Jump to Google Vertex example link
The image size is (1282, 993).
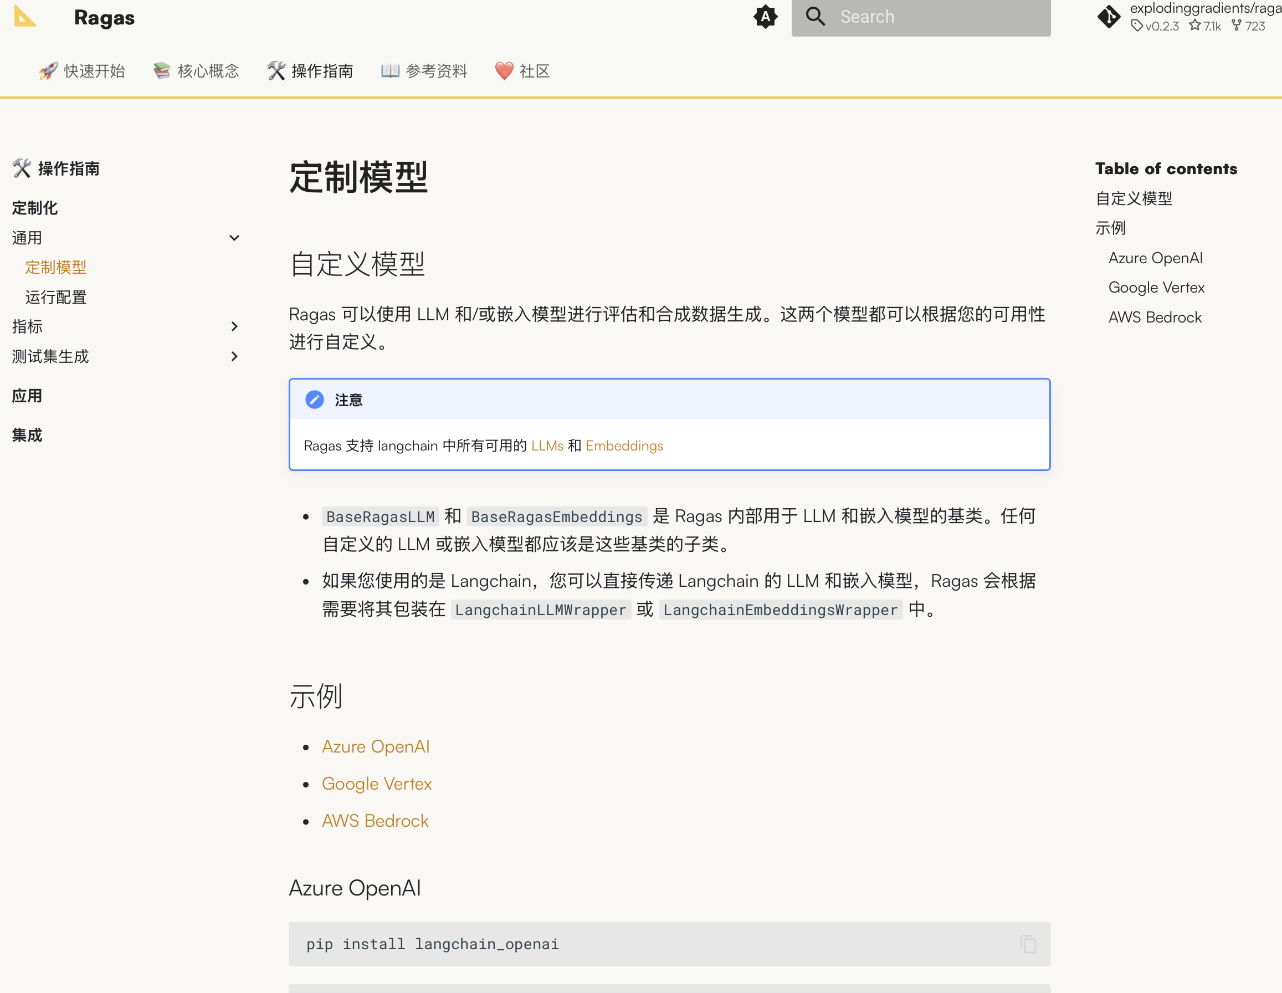pyautogui.click(x=376, y=784)
